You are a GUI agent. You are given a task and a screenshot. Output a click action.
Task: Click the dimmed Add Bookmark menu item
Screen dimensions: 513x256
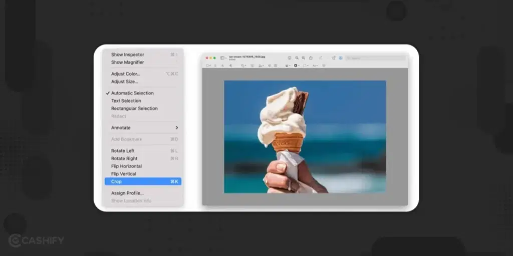[x=143, y=139]
